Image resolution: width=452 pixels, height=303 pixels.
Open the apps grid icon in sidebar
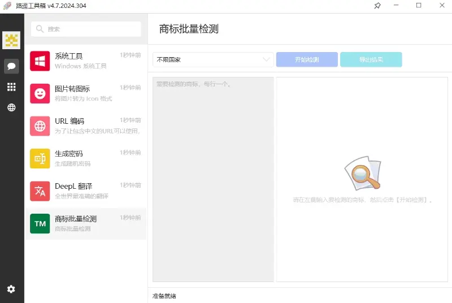click(x=11, y=87)
